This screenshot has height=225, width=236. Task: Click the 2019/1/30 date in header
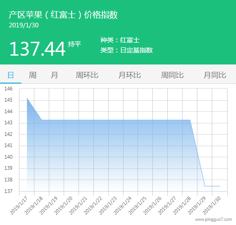tap(24, 25)
